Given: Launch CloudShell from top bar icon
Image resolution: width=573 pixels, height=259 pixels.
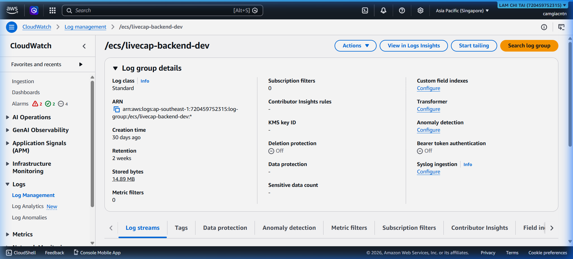Looking at the screenshot, I should (365, 10).
